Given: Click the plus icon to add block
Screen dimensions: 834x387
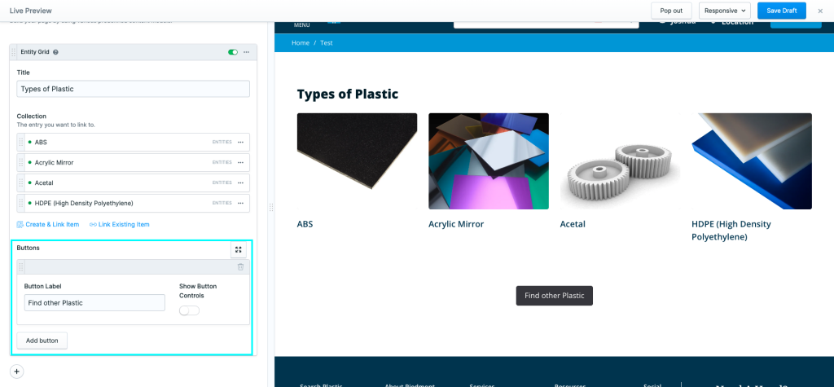Looking at the screenshot, I should click(17, 371).
